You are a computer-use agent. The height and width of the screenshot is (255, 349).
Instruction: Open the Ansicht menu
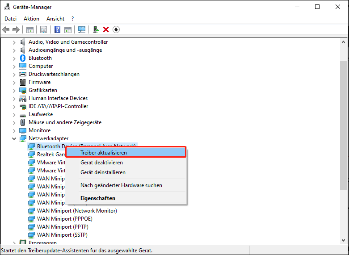pyautogui.click(x=55, y=19)
